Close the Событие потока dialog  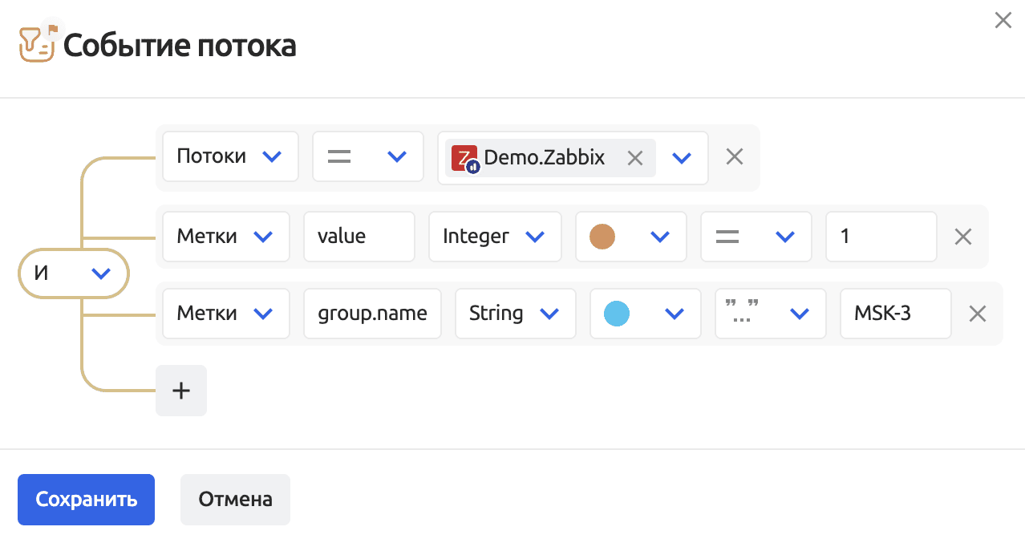(x=1003, y=21)
